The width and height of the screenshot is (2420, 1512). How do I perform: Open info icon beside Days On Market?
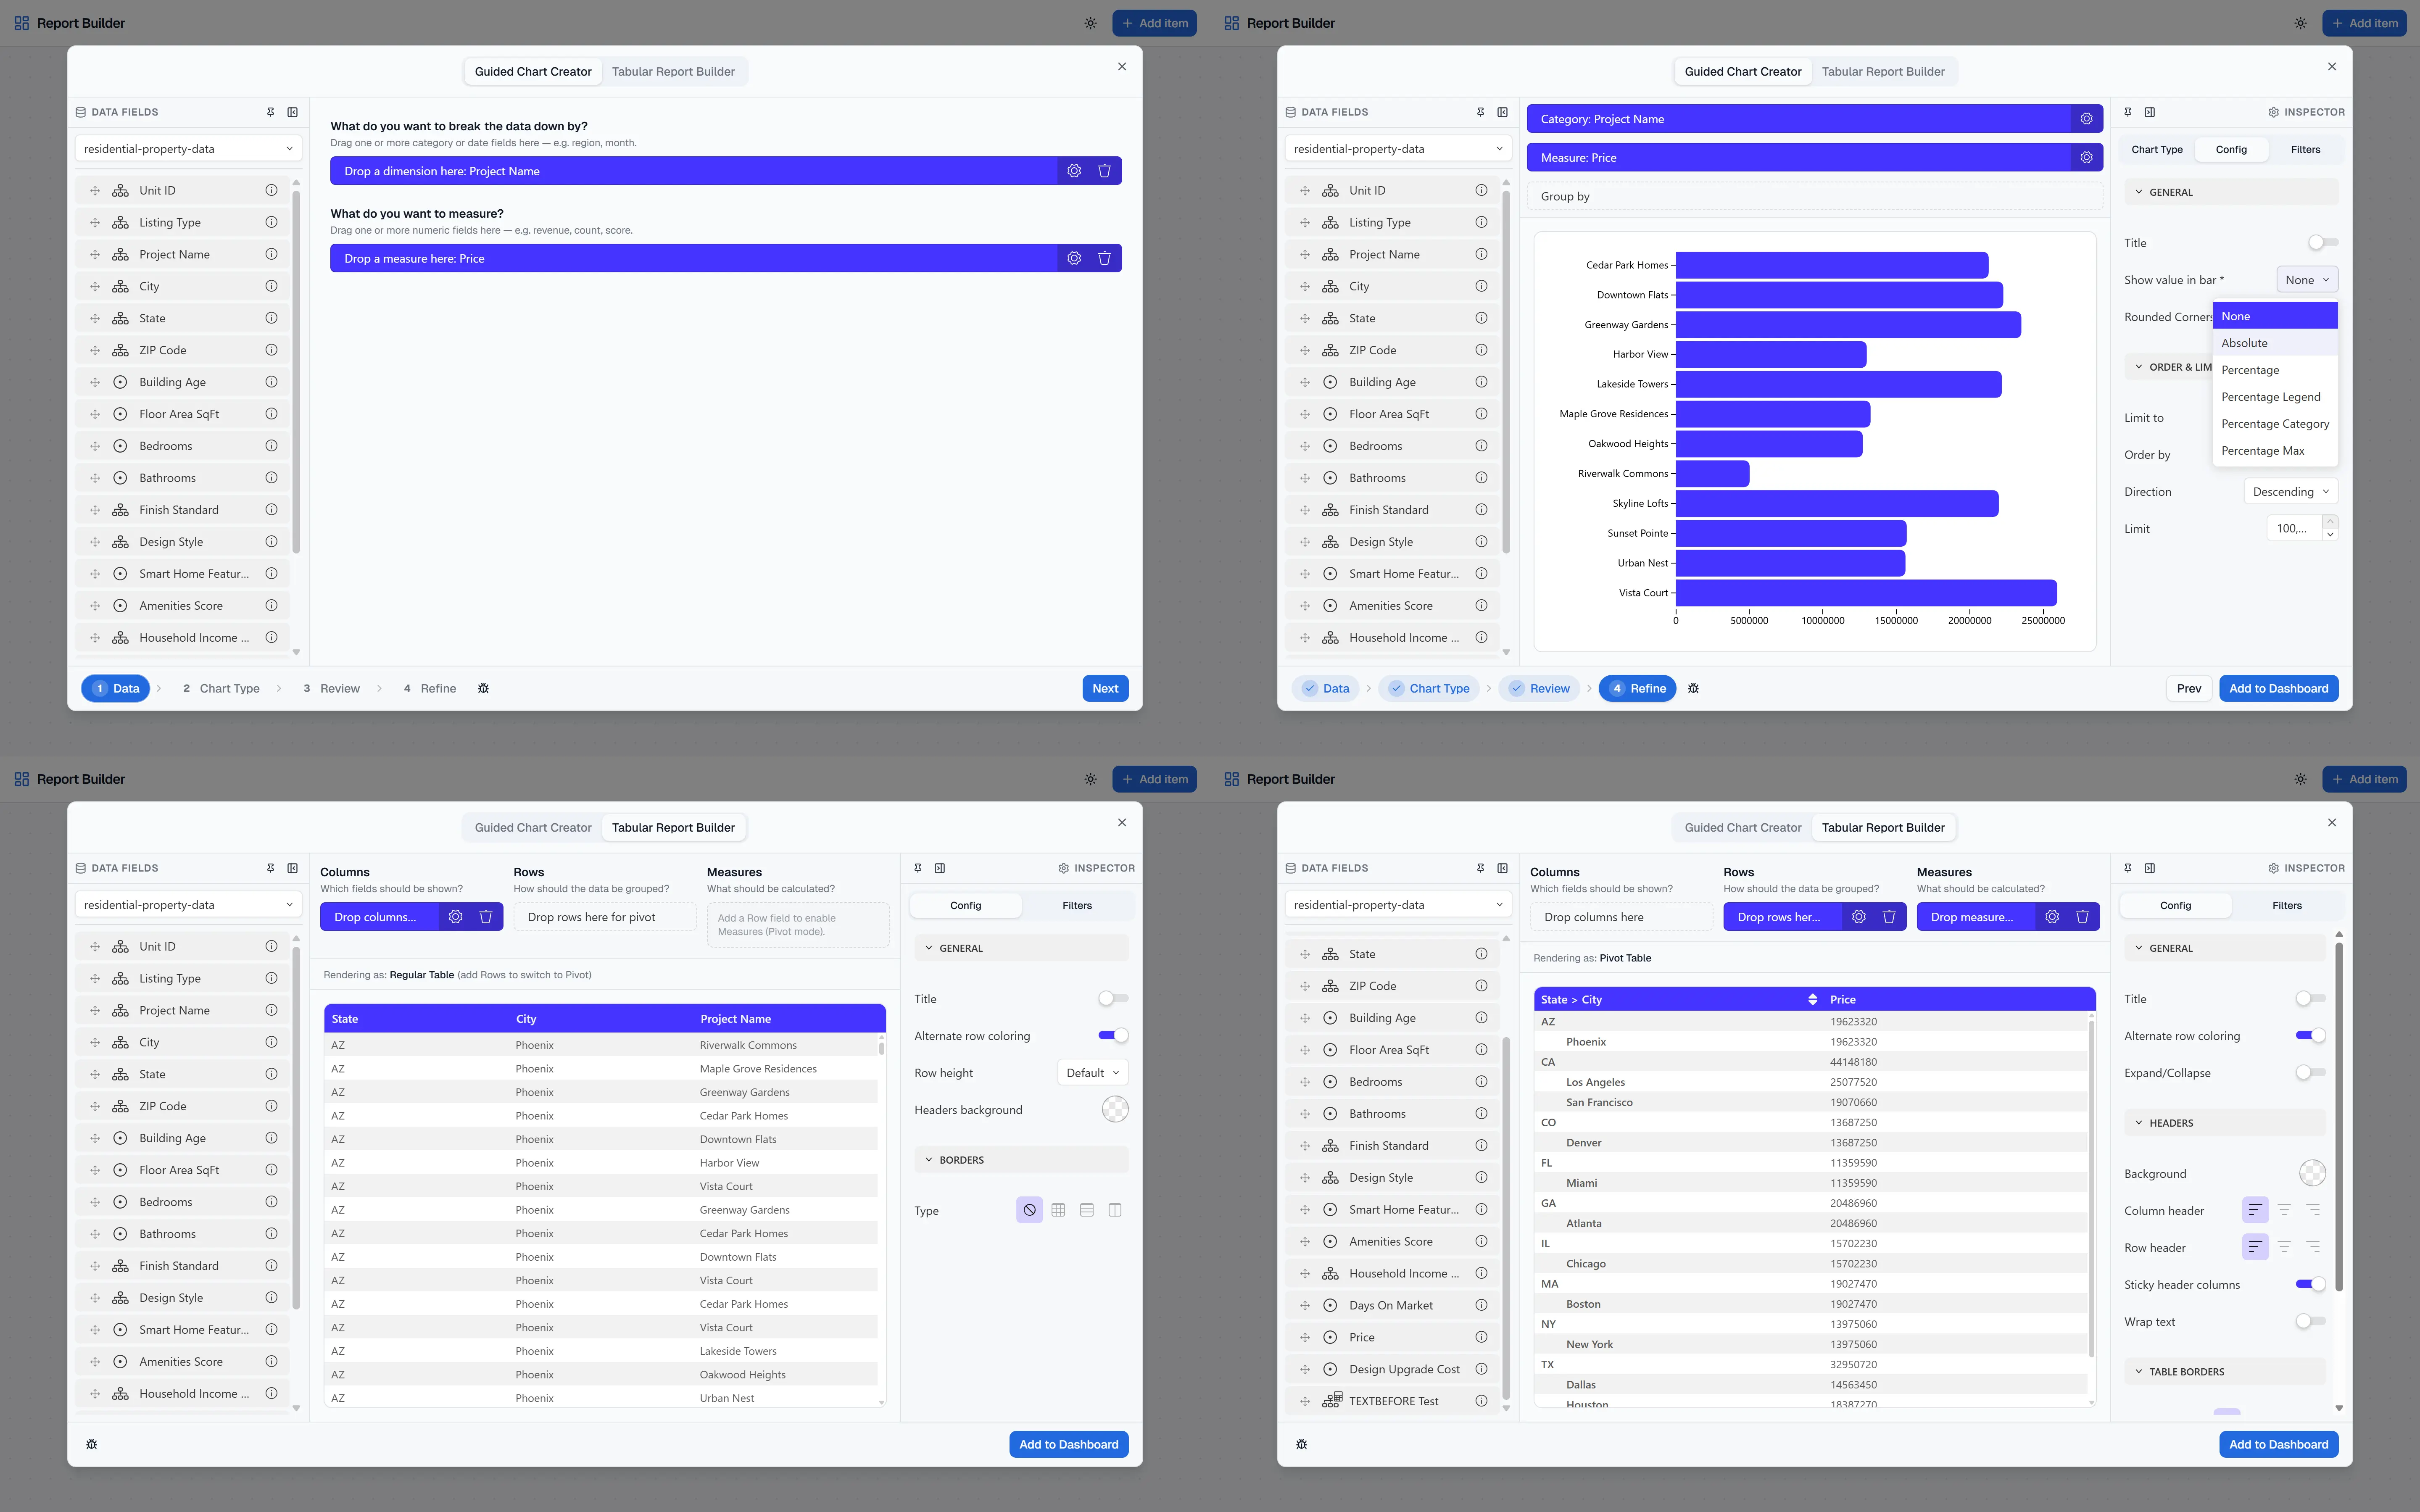pyautogui.click(x=1481, y=1305)
